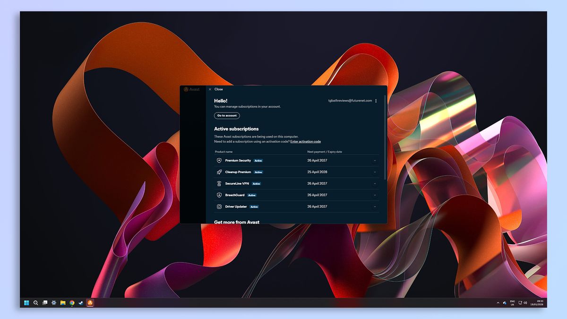Click the Premium Security shield icon

click(x=219, y=161)
